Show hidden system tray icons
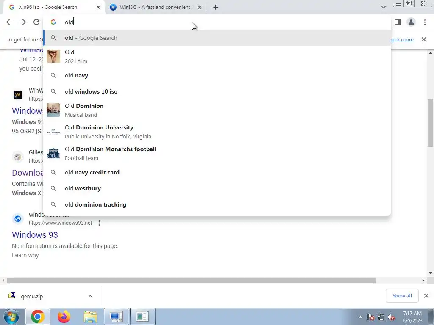 click(360, 317)
